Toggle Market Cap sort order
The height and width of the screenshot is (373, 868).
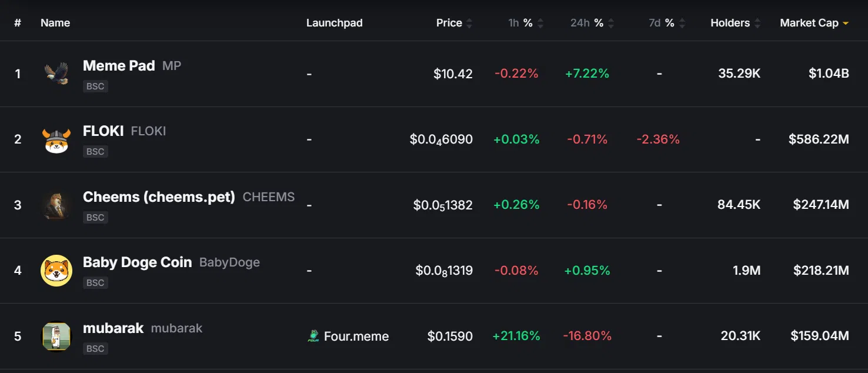pos(814,23)
